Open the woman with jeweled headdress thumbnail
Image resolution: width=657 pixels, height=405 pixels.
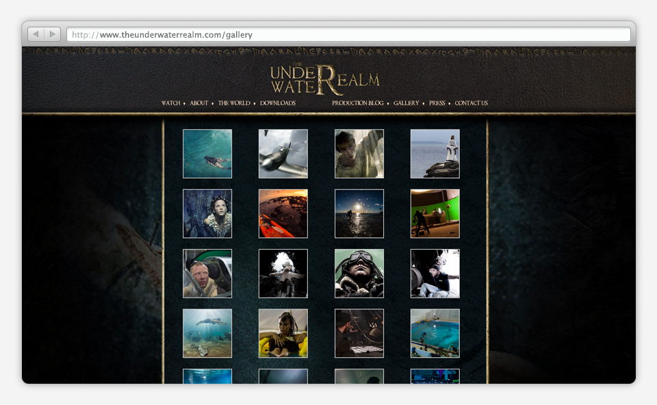(207, 213)
